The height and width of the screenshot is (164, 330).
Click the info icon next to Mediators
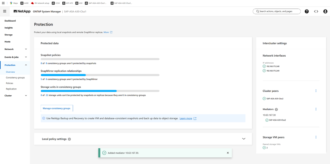276,110
